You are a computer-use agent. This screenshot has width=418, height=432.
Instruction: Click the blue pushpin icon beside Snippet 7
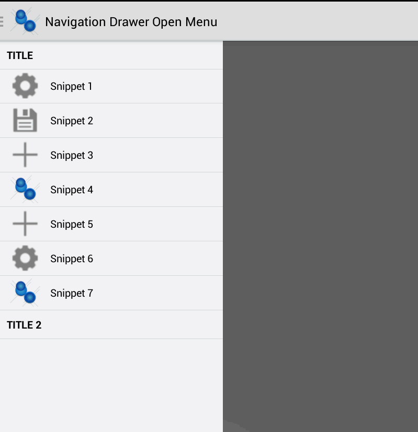click(25, 293)
